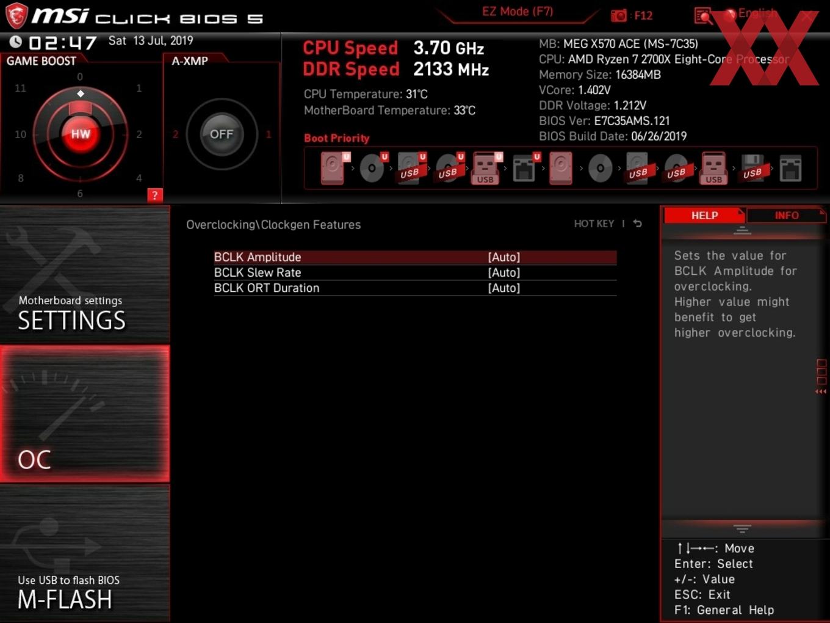
Task: Open the BIOS search magnifier icon
Action: [x=703, y=16]
